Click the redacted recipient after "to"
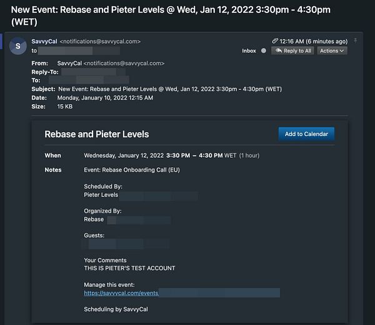The image size is (375, 325). 79,51
